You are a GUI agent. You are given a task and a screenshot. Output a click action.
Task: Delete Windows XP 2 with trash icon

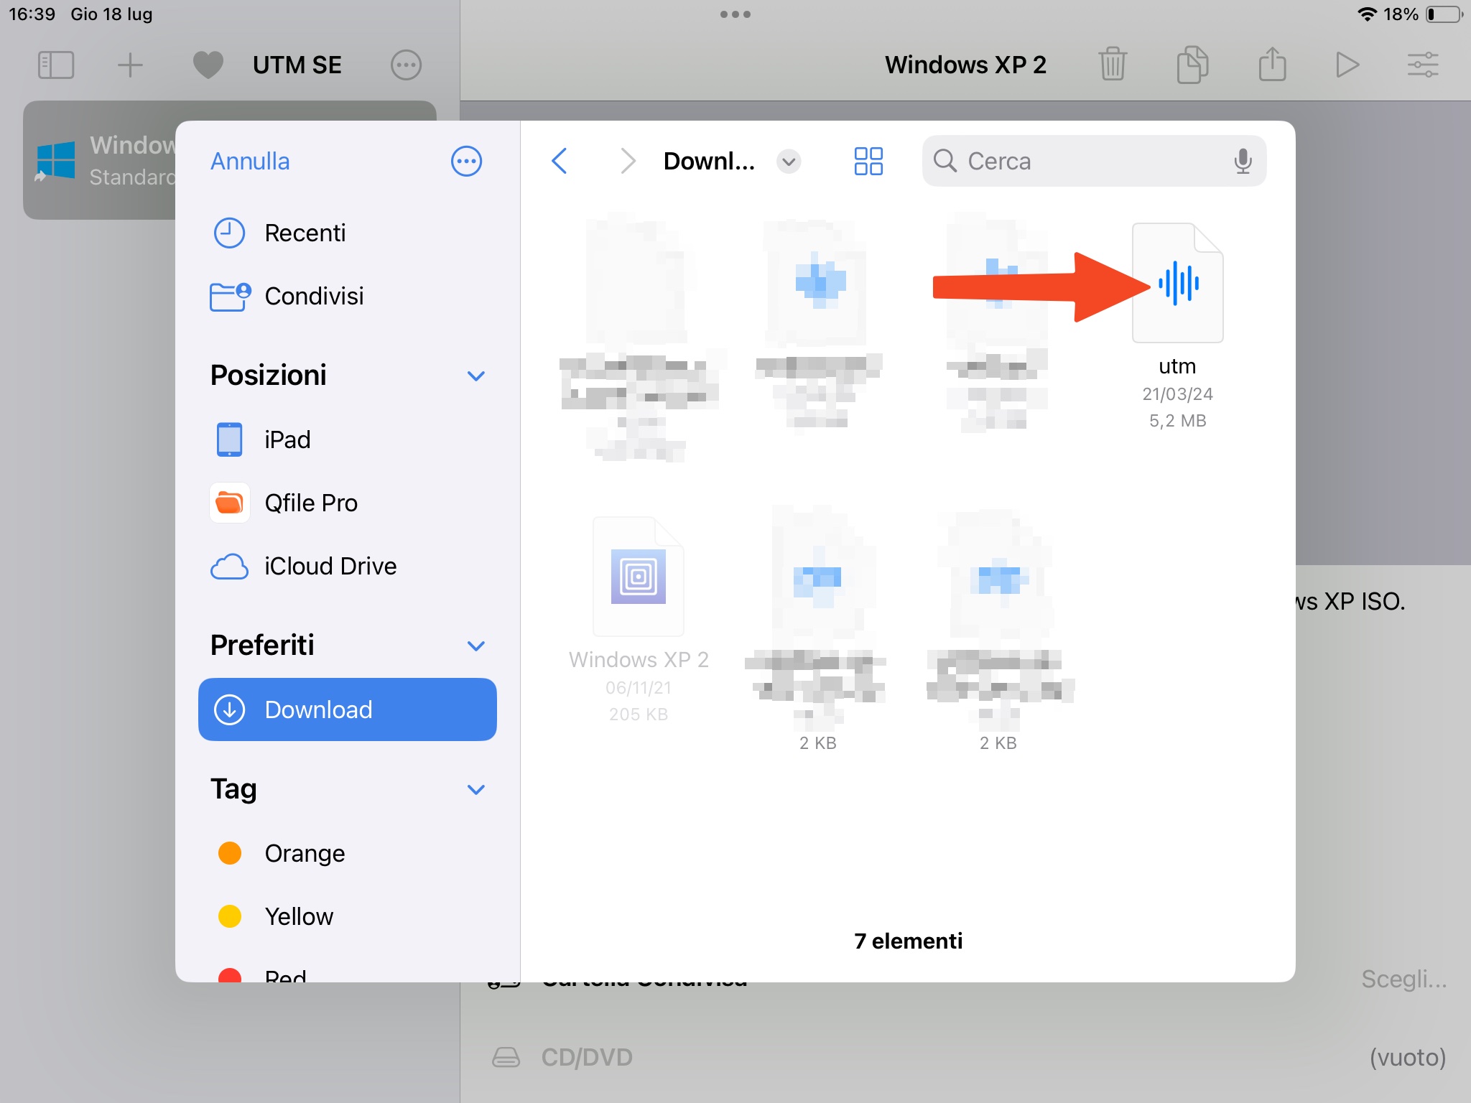[x=1113, y=64]
